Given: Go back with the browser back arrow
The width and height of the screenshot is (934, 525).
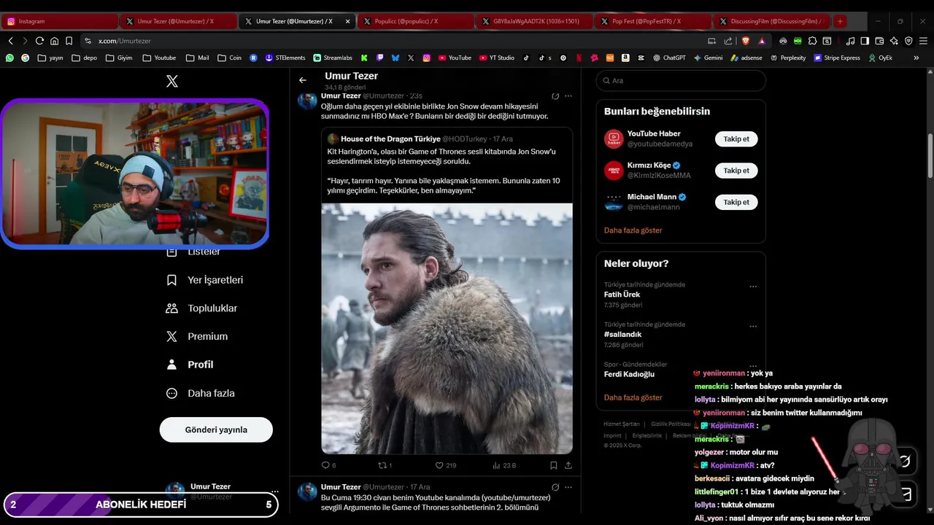Looking at the screenshot, I should pos(10,41).
